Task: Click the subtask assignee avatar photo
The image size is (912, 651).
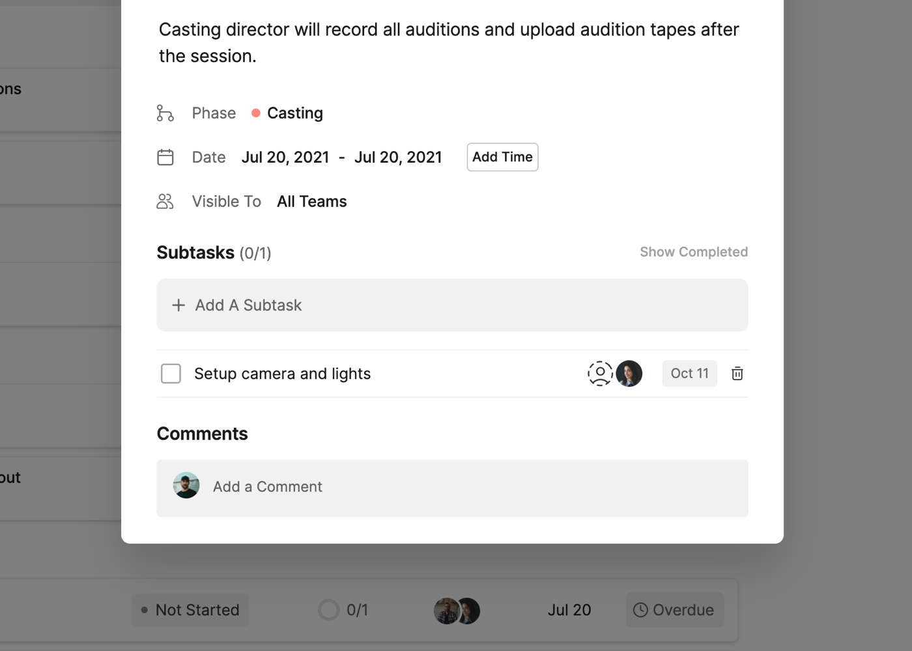Action: 629,374
